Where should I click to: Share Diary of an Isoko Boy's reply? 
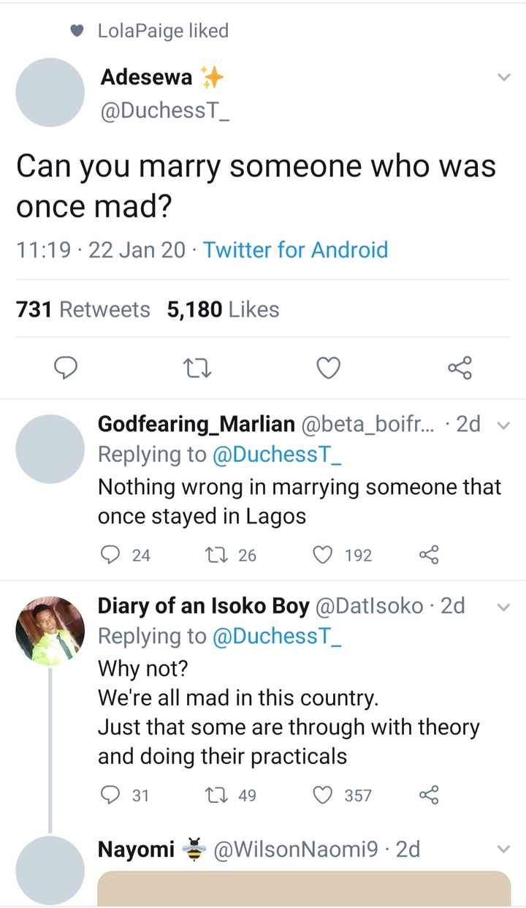429,795
